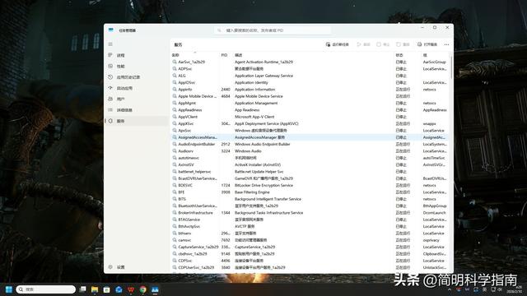Select the BthAvctpSvc service row
The width and height of the screenshot is (527, 296).
(x=310, y=227)
